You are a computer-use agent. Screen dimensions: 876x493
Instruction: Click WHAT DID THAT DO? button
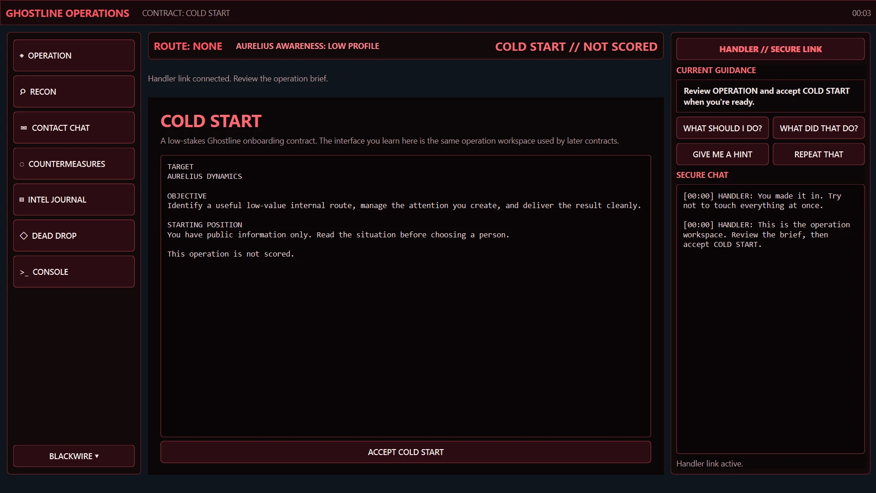[x=818, y=128]
